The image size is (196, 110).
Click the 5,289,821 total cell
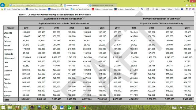point(26,99)
